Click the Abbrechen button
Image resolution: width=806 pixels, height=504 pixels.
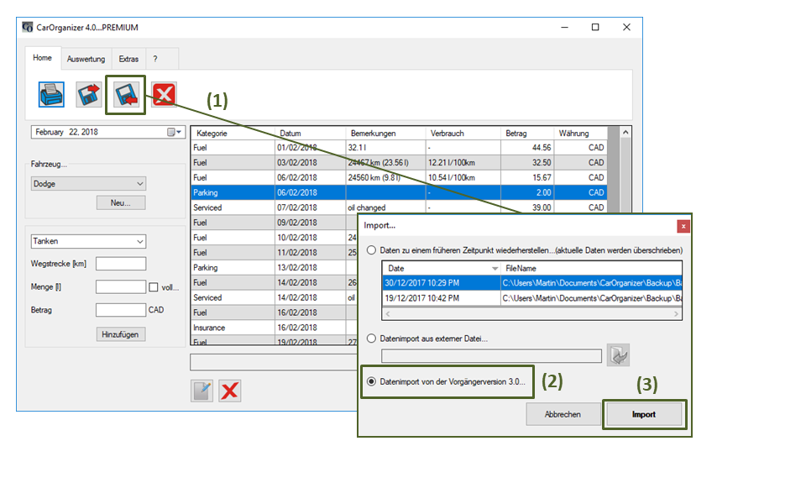tap(562, 414)
